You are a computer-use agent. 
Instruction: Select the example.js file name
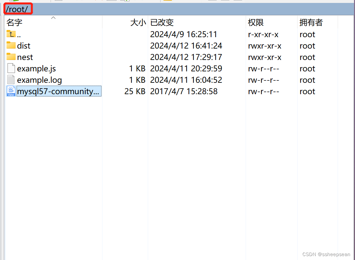pos(37,68)
